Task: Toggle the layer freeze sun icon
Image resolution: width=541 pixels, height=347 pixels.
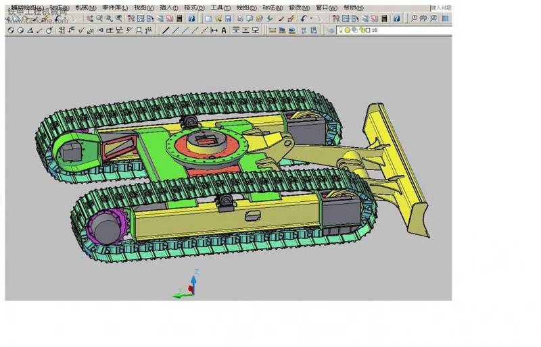Action: tap(348, 30)
